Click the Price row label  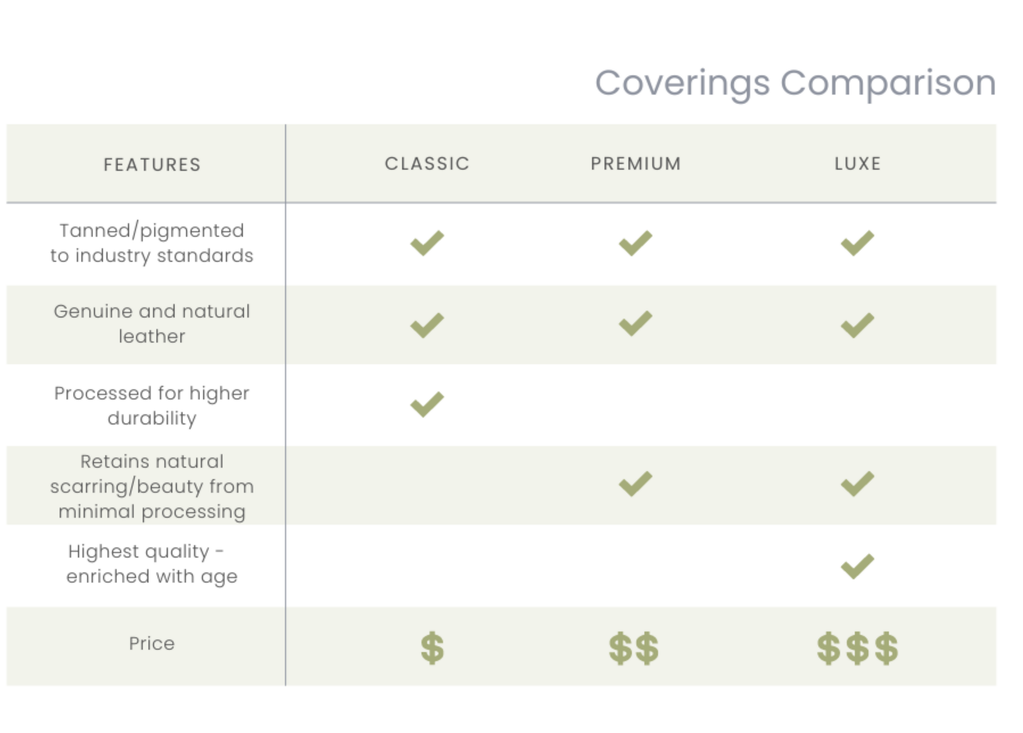click(x=152, y=643)
